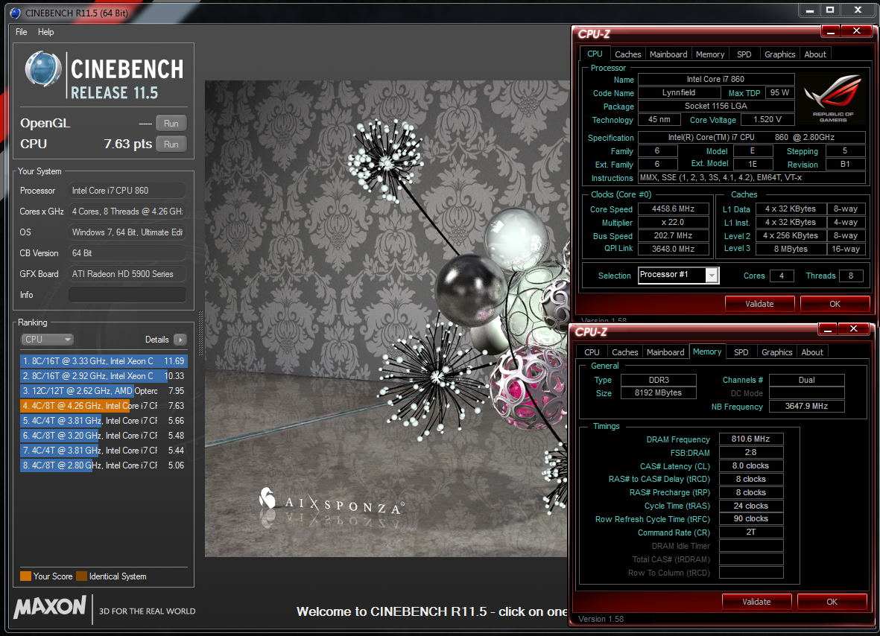Screen dimensions: 880x636
Task: Close the lower CPU-Z window
Action: [854, 329]
